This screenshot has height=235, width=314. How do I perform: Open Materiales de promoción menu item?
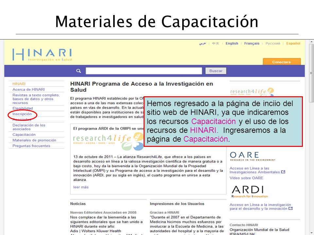tap(34, 140)
